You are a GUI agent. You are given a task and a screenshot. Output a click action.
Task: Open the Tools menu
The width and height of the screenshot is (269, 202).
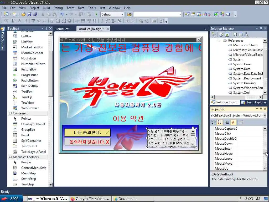pos(92,8)
